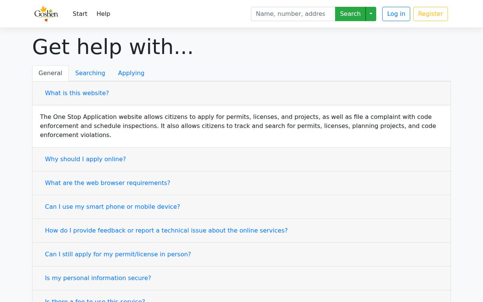The image size is (483, 302).
Task: Click the Register button
Action: pos(431,14)
